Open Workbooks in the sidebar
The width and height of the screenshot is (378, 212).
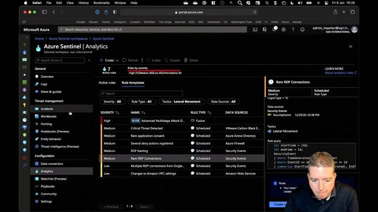[x=48, y=117]
